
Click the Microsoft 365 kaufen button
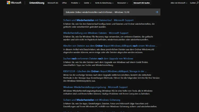141,3
